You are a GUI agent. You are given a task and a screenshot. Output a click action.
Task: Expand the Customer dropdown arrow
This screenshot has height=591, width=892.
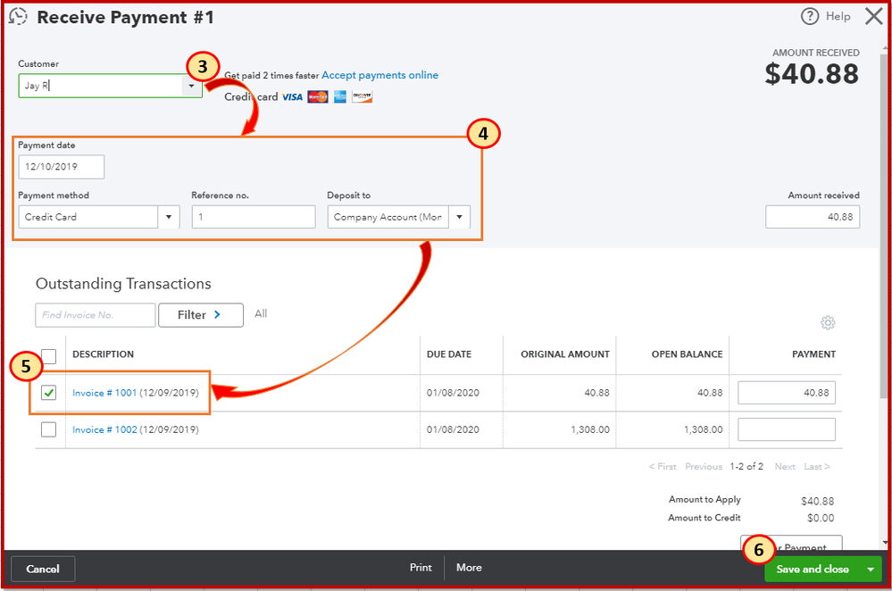(x=192, y=86)
